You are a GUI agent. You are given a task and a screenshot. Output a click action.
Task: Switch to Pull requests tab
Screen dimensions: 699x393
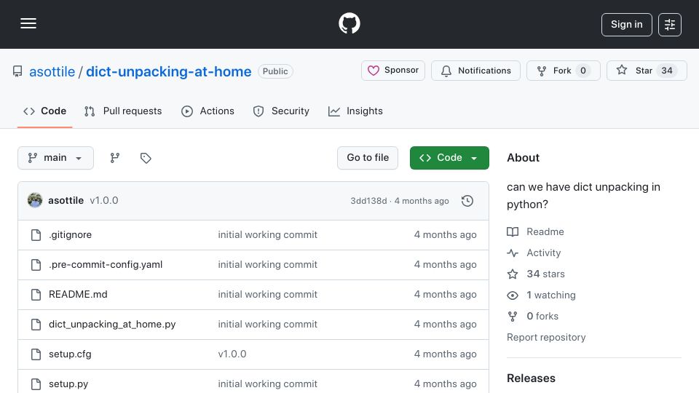[x=123, y=111]
